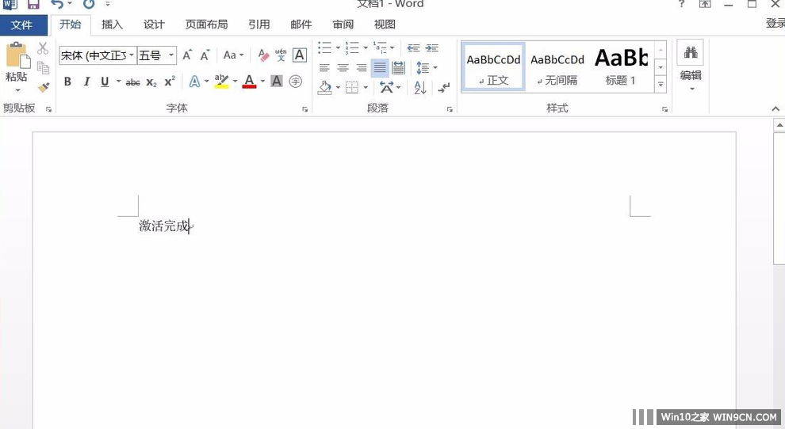Viewport: 785px width, 429px height.
Task: Apply the 标题 1 style
Action: 621,67
